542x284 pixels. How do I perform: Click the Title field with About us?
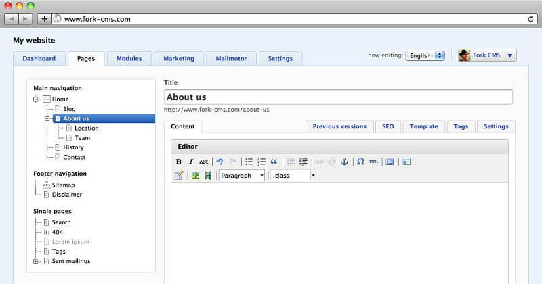tap(338, 97)
